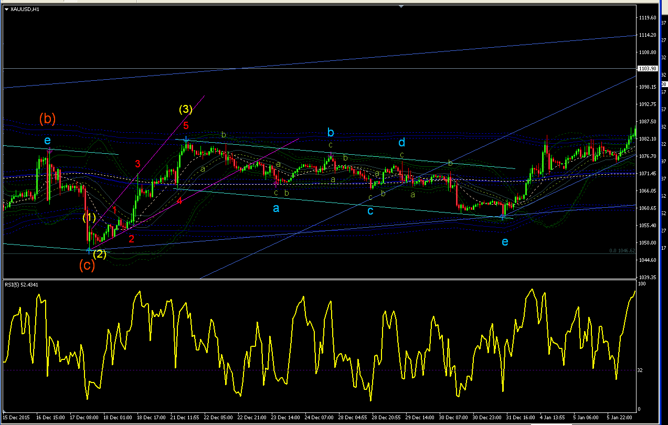Click the 18 Dec 01:00 time label
This screenshot has width=668, height=425.
118,418
